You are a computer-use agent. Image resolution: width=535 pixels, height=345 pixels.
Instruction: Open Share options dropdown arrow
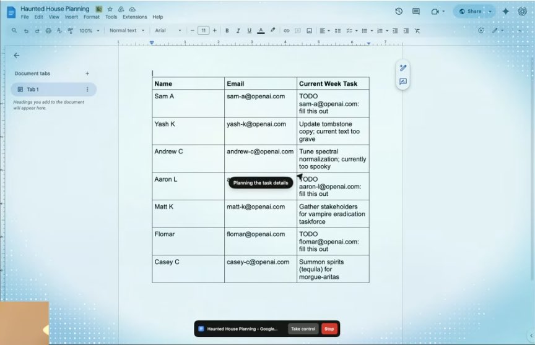[490, 11]
